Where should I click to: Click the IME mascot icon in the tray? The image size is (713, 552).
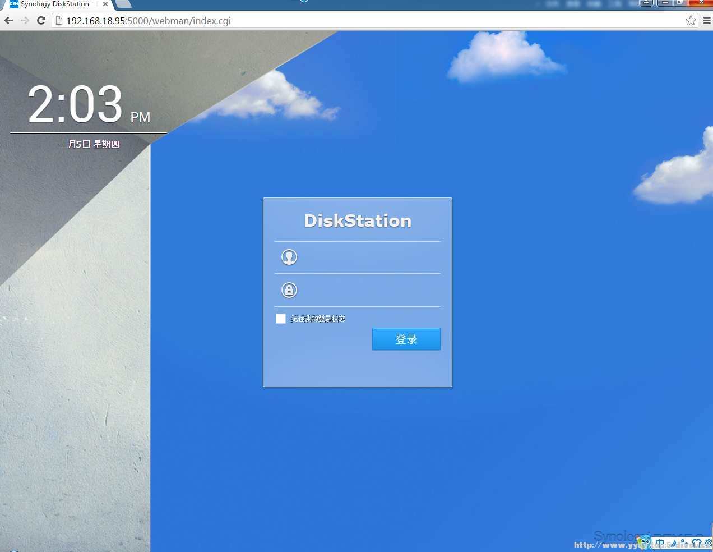click(645, 543)
